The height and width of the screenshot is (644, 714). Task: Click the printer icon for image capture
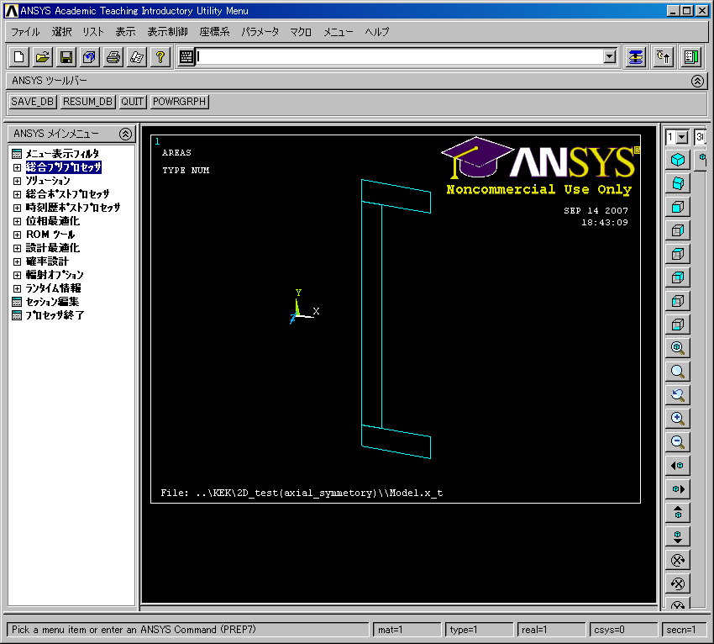(113, 57)
